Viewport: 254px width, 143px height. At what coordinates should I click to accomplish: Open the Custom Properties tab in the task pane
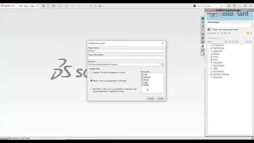pos(203,42)
